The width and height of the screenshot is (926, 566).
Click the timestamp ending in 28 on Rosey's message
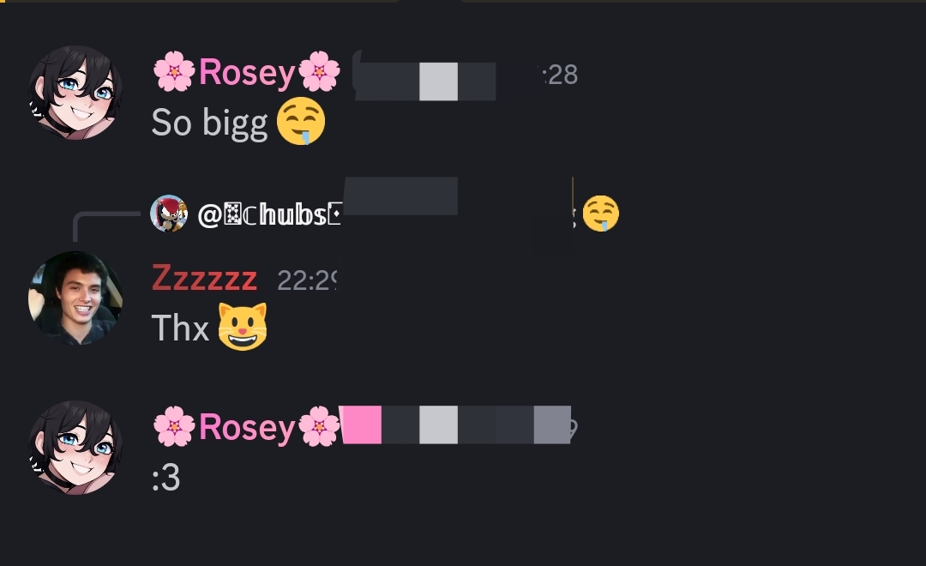pyautogui.click(x=559, y=75)
